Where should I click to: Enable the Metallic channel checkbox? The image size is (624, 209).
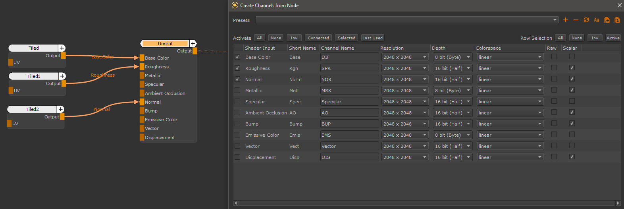click(237, 90)
